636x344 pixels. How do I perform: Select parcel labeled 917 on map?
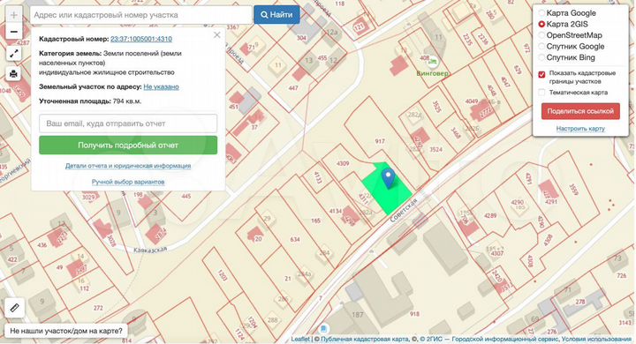[x=380, y=141]
